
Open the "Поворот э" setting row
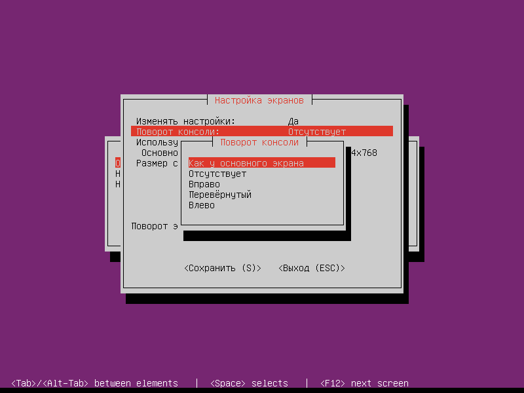pos(155,226)
